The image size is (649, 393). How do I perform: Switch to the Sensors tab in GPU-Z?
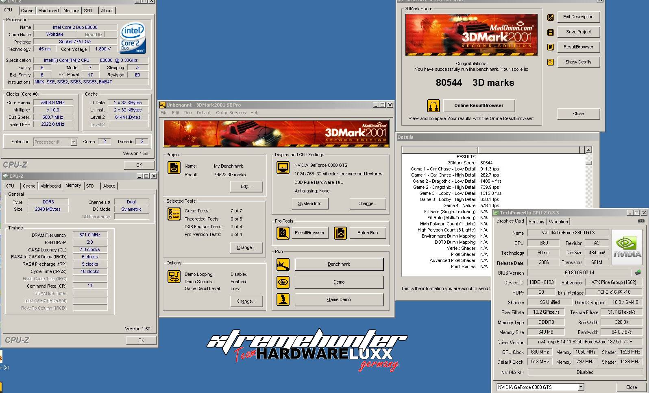[x=536, y=222]
